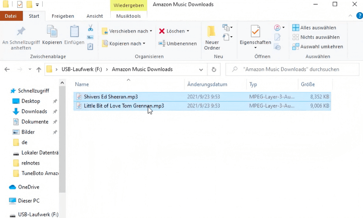This screenshot has height=218, width=363.
Task: Select the Wiedergeben contextual tab
Action: coord(128,5)
